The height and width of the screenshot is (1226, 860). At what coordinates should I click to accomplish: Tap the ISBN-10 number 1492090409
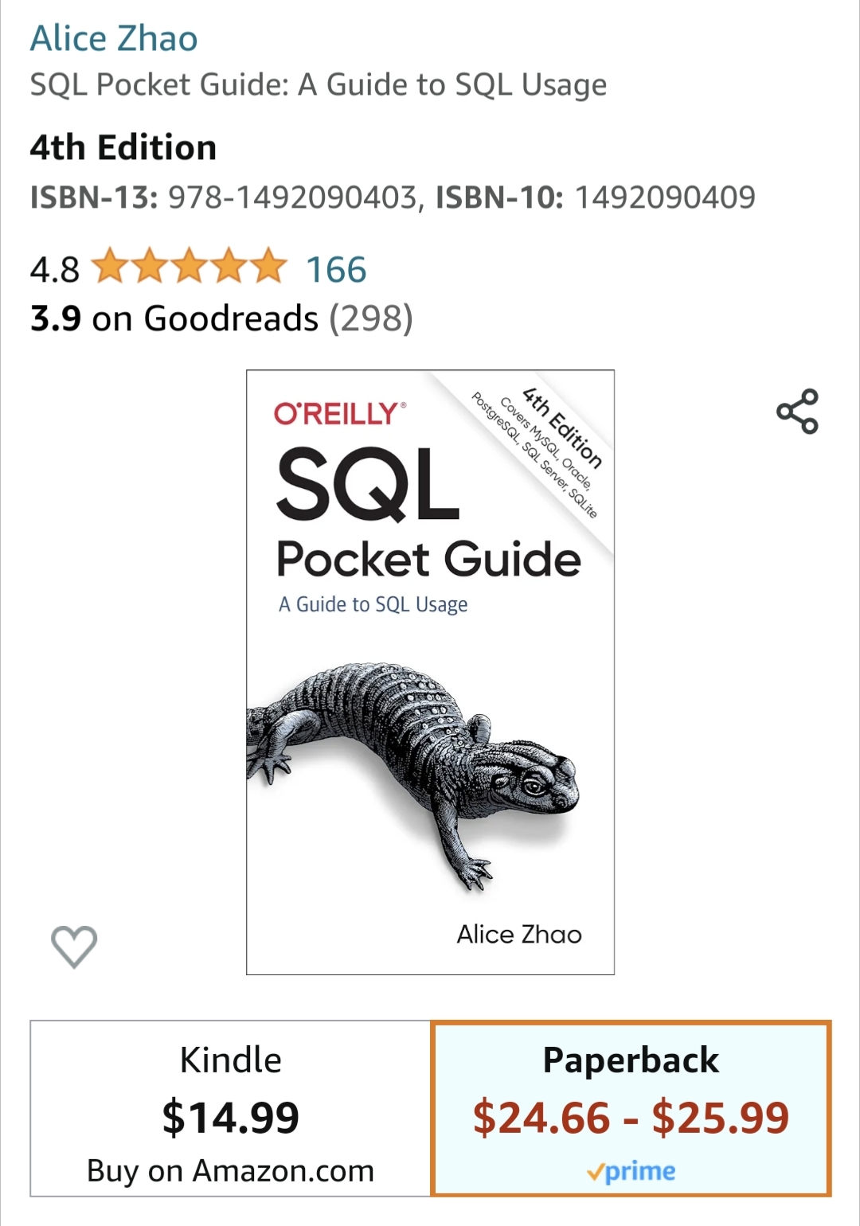pyautogui.click(x=665, y=197)
